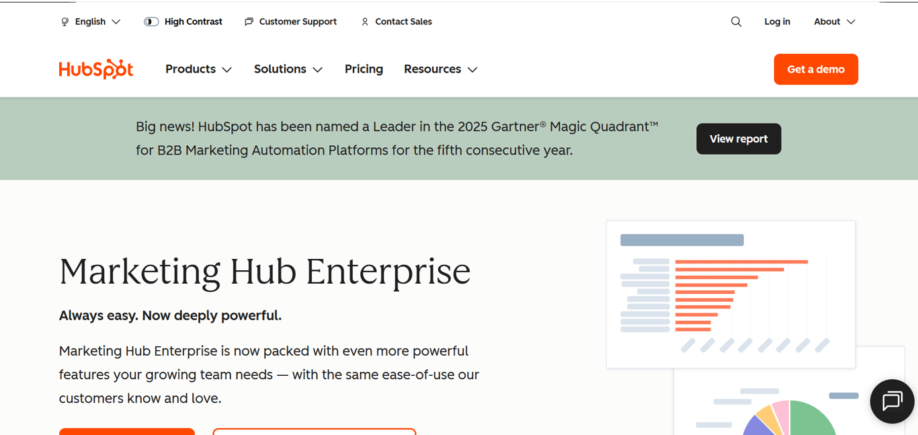Click the Customer Support chat icon

pyautogui.click(x=249, y=22)
